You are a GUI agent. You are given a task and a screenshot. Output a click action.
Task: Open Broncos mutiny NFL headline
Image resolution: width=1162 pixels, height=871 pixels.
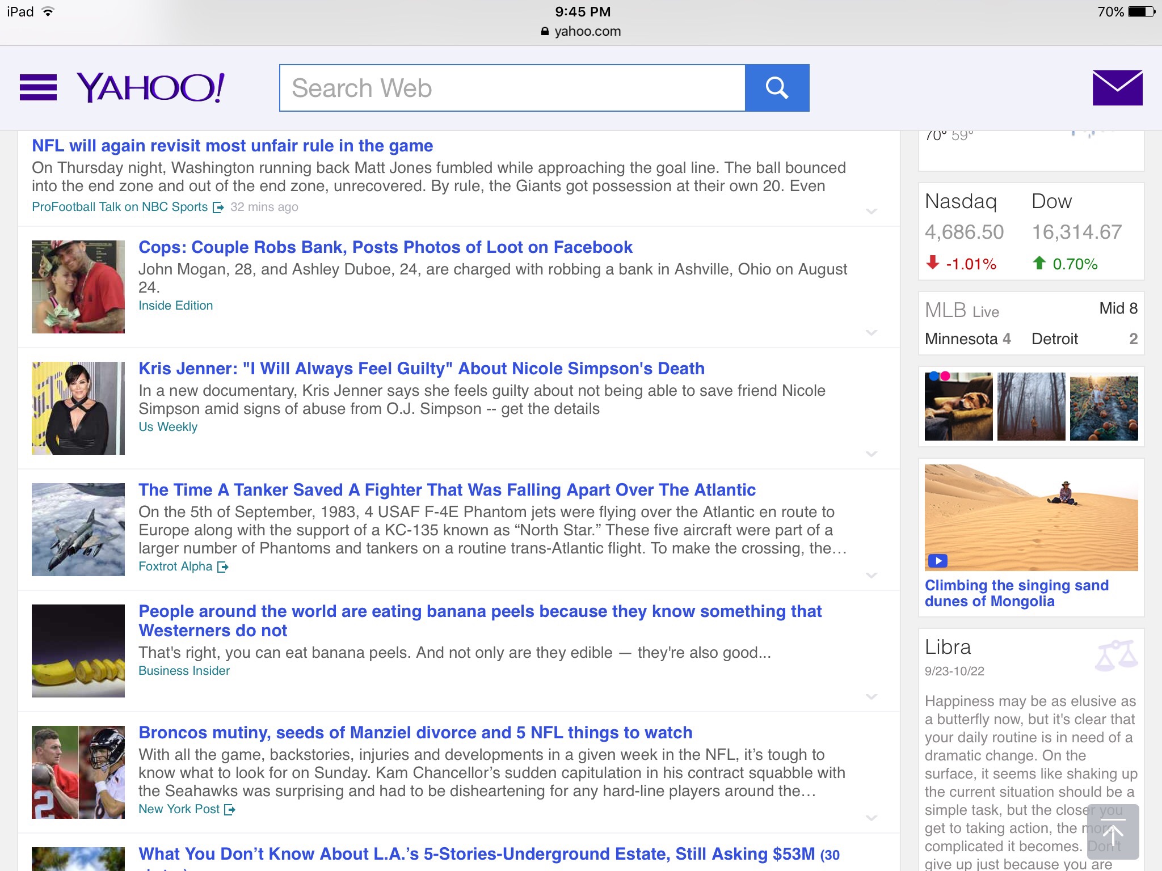415,733
